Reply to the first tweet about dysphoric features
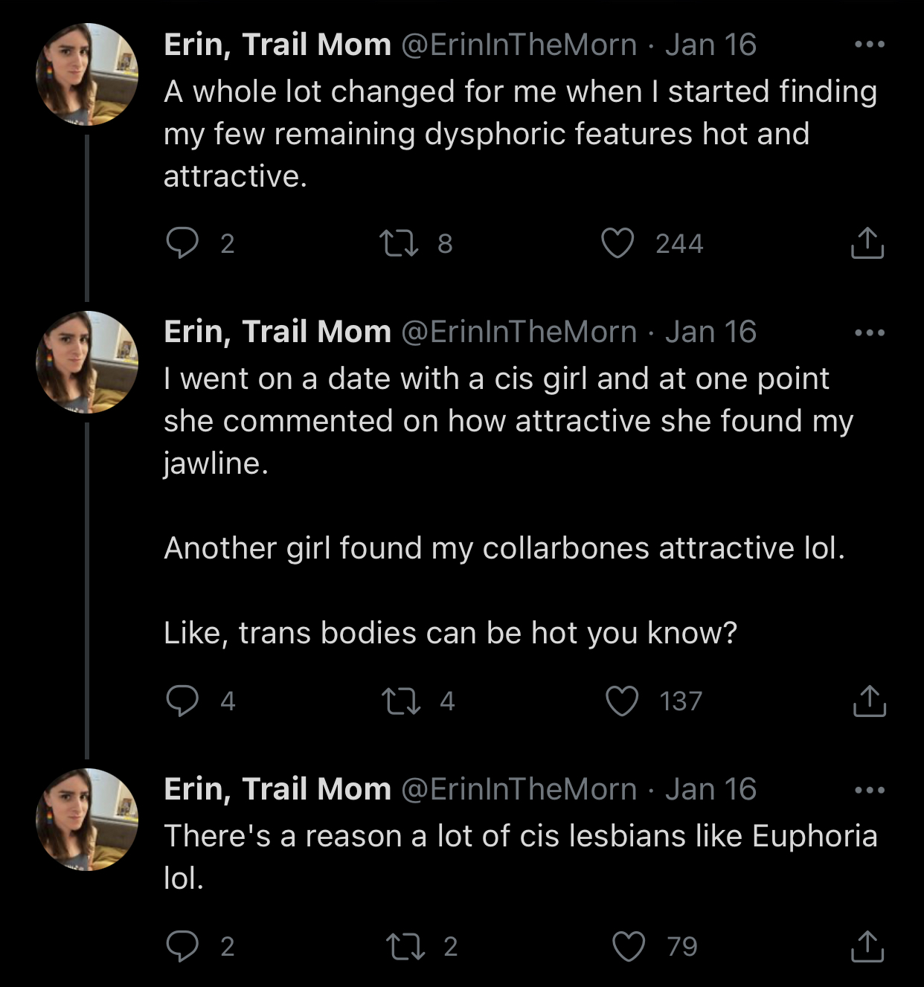 coord(182,243)
